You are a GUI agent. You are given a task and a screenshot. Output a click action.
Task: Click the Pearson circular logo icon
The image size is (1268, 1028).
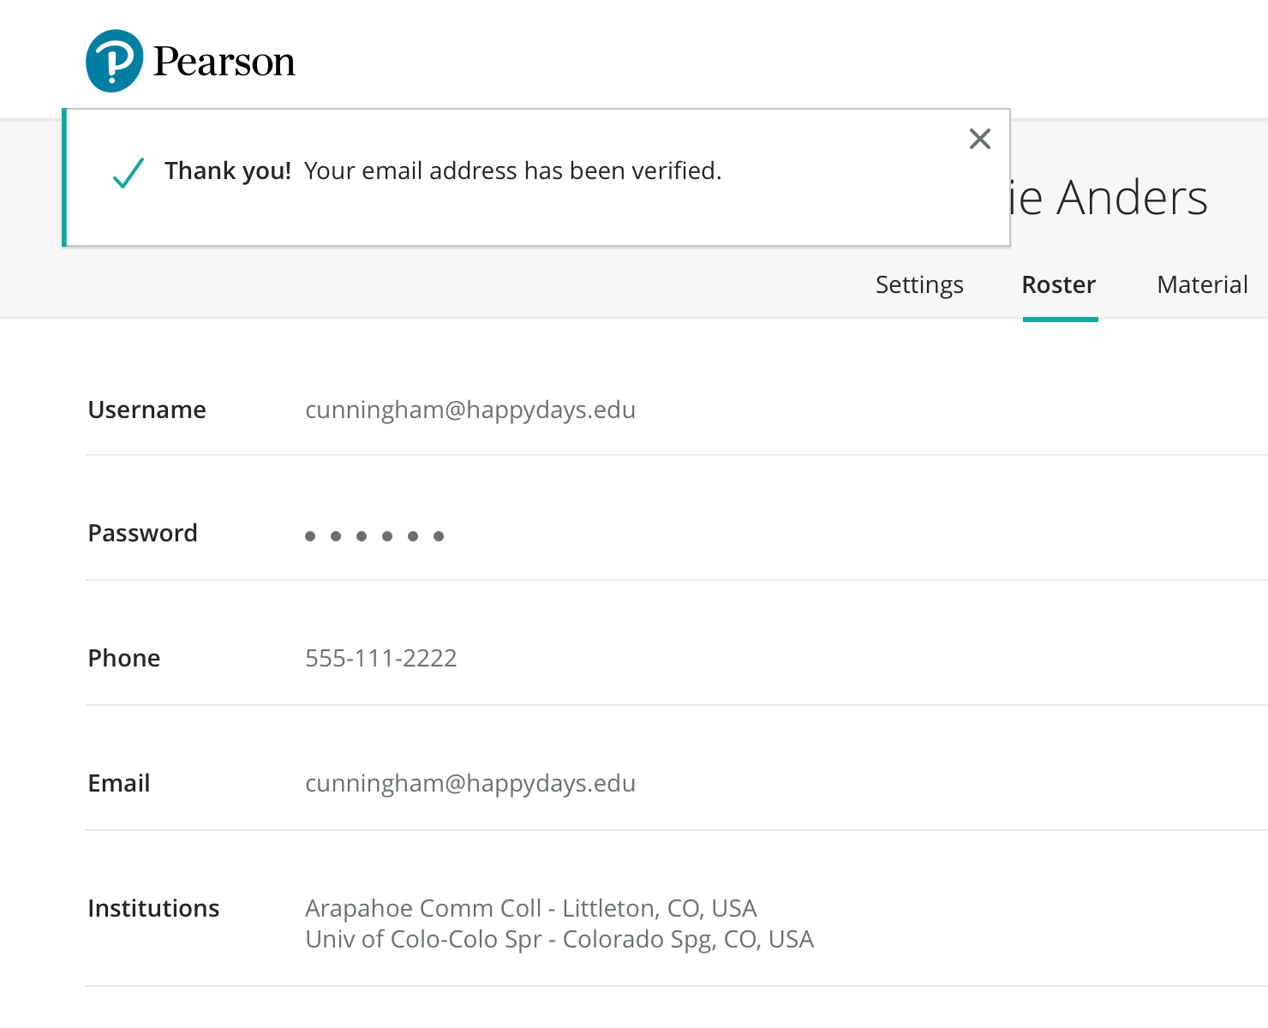(x=114, y=62)
